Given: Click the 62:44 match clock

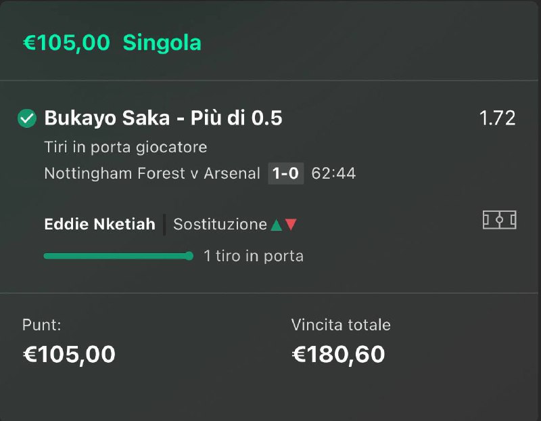Looking at the screenshot, I should [333, 173].
